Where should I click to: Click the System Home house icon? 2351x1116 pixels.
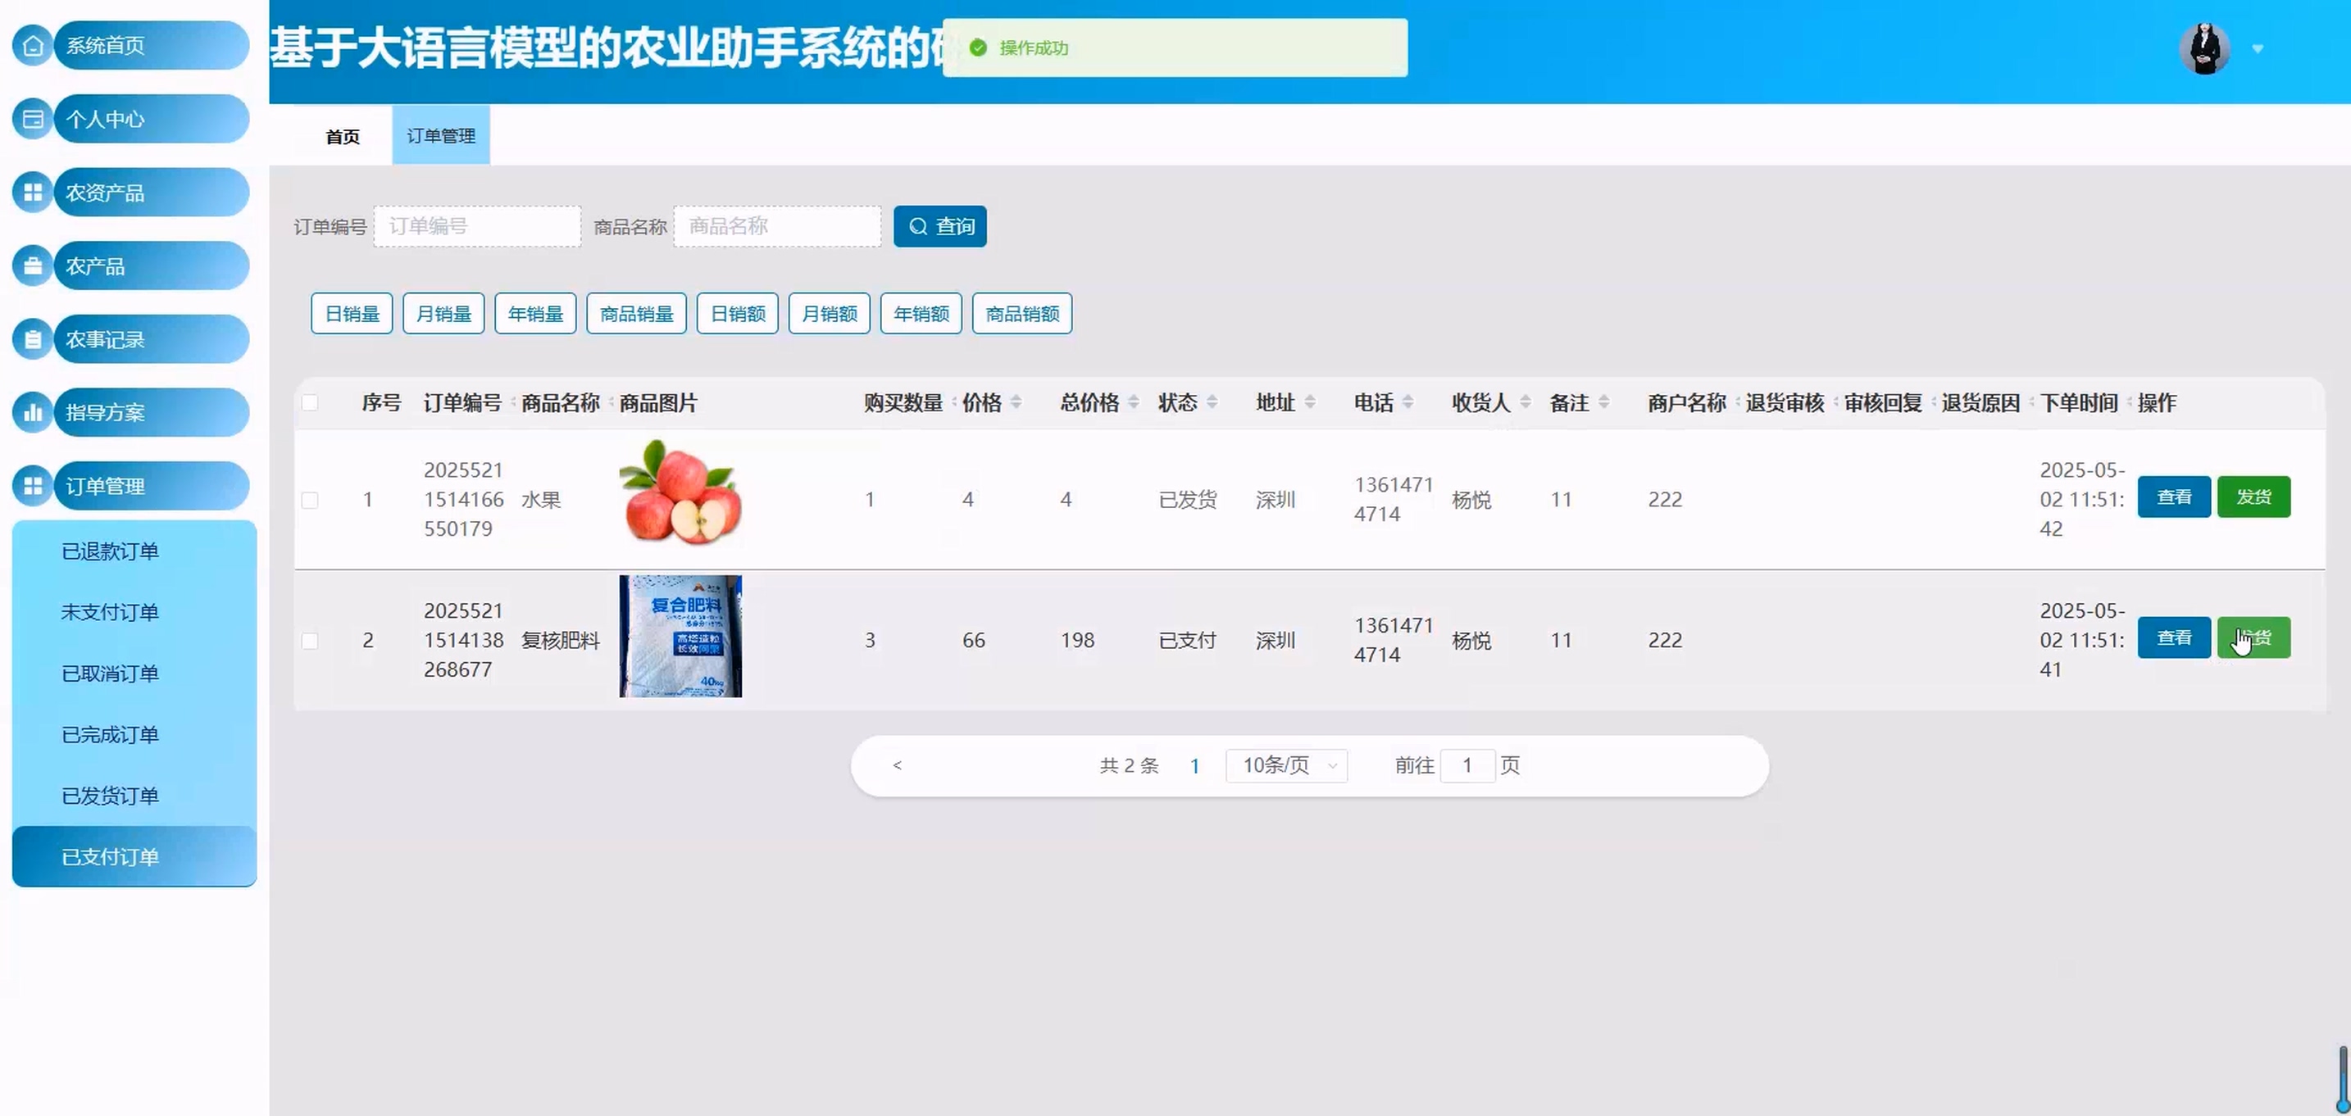point(33,45)
